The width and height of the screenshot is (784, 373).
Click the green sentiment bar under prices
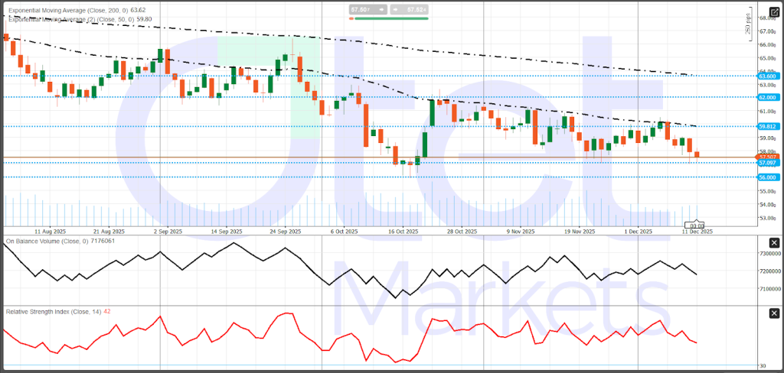[390, 18]
